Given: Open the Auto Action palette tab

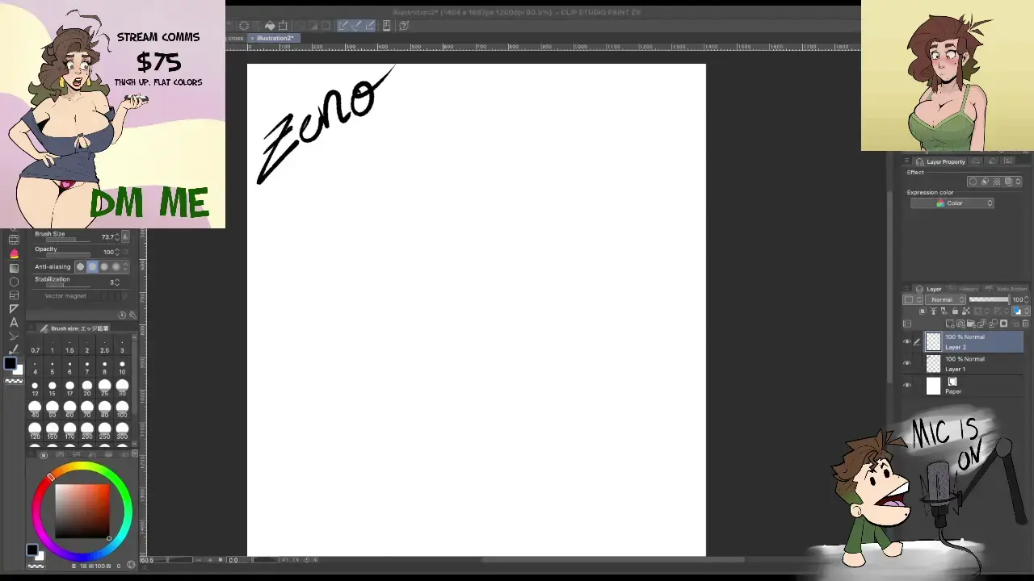Looking at the screenshot, I should (1007, 289).
